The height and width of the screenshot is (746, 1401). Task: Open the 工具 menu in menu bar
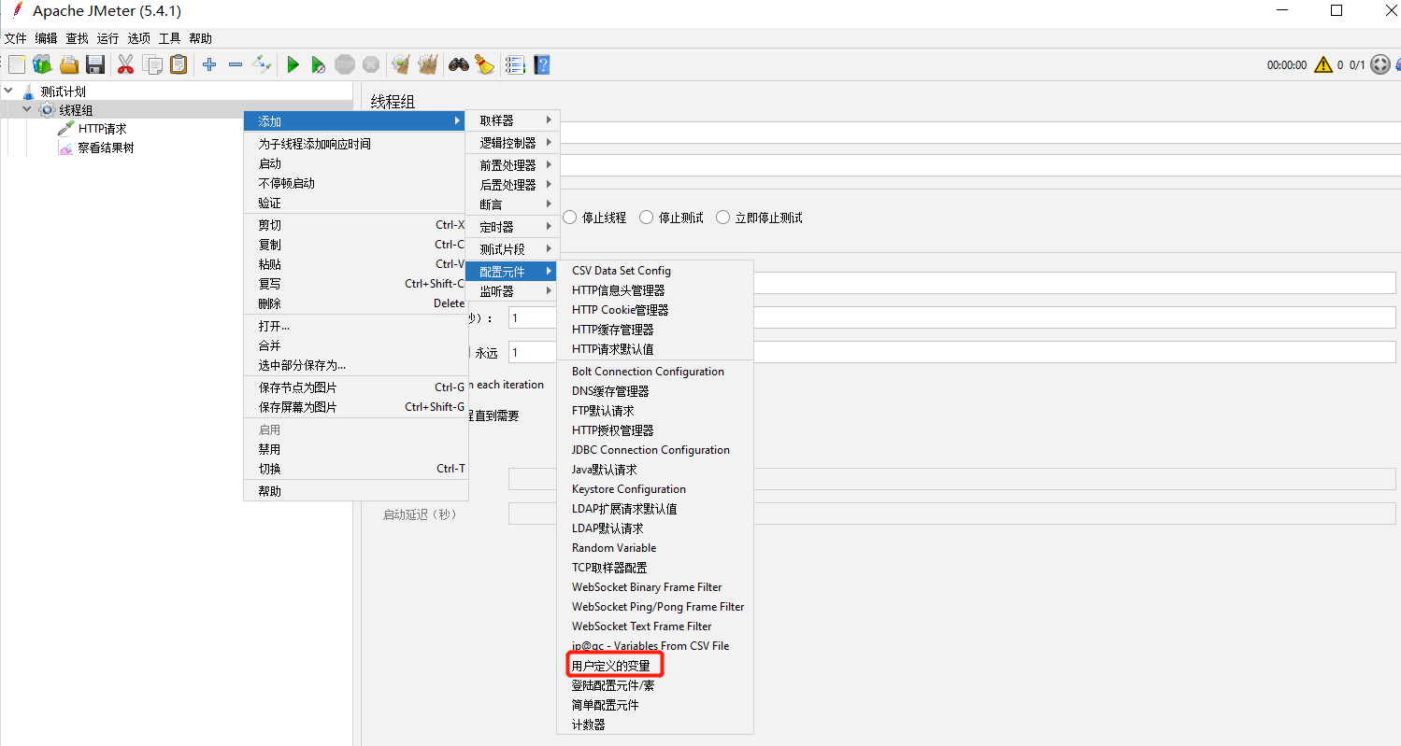point(169,38)
